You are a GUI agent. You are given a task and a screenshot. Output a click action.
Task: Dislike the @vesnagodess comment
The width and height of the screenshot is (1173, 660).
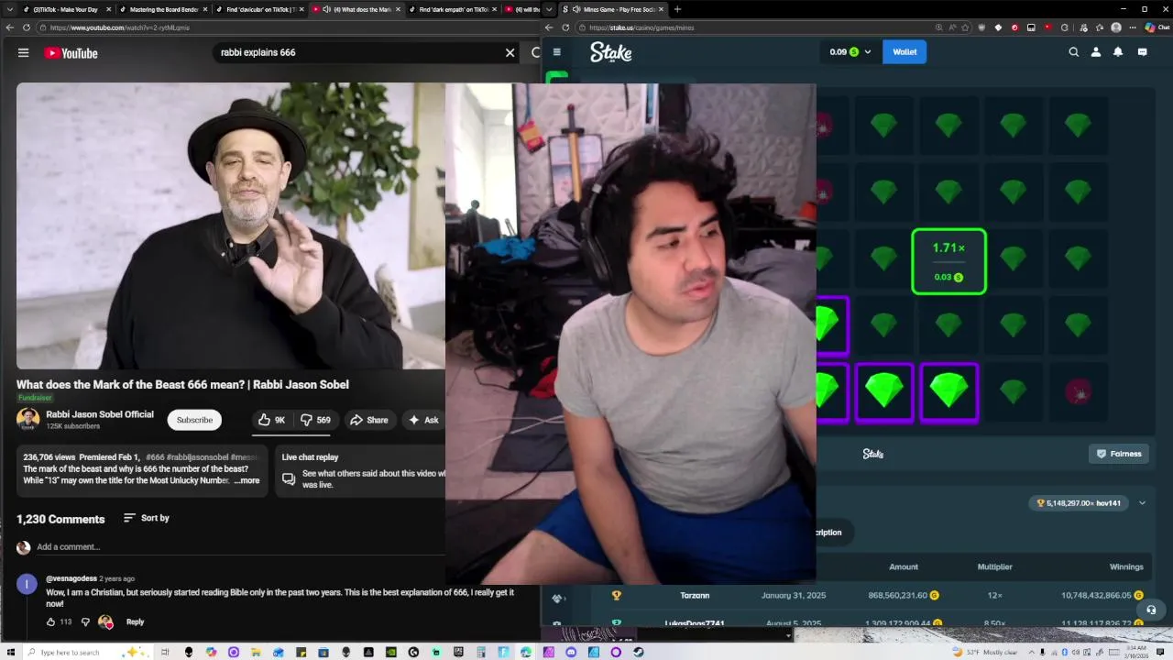point(85,621)
